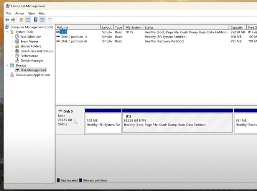Open Device Manager in the tree
This screenshot has height=191, width=257.
pos(31,60)
